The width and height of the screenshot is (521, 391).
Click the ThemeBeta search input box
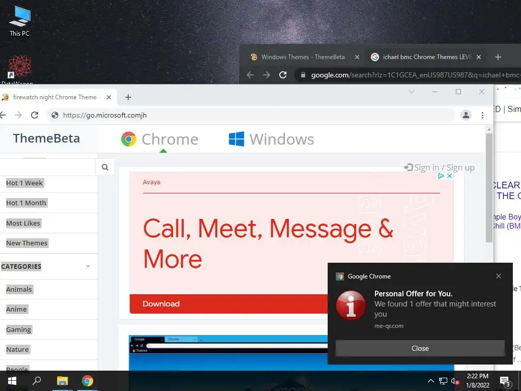tap(47, 167)
